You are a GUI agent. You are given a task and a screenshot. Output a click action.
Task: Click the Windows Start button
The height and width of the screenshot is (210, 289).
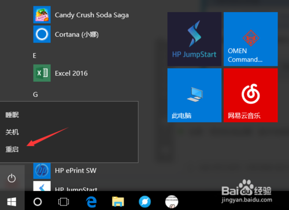(12, 201)
